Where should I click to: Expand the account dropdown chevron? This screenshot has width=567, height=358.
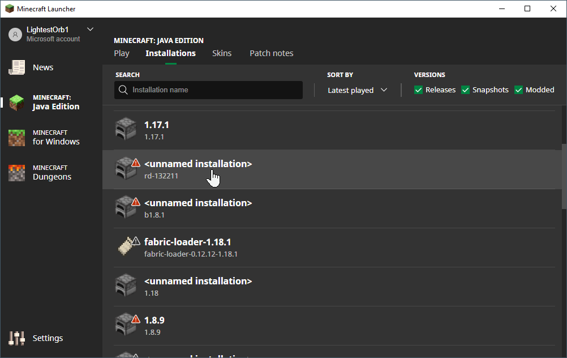pos(91,29)
